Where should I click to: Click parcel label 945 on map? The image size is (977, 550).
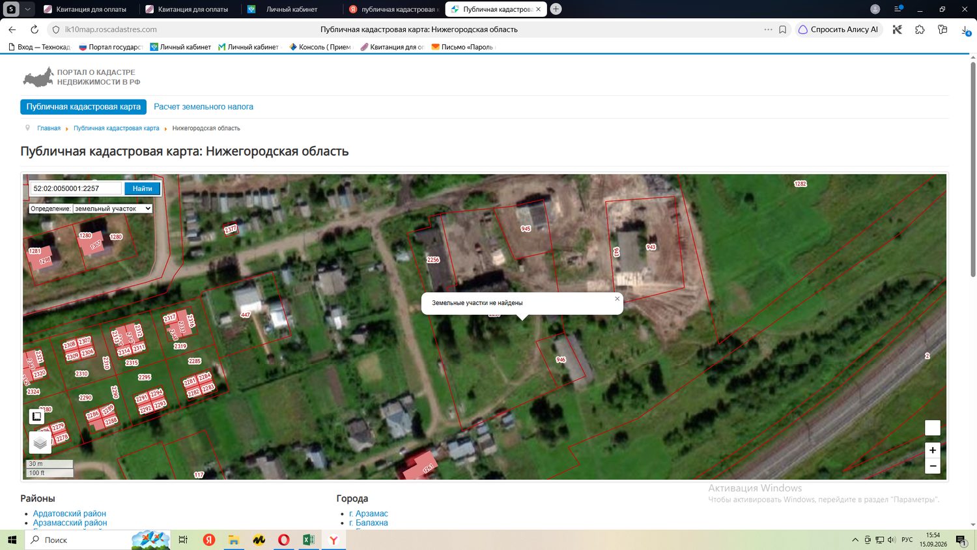[526, 229]
